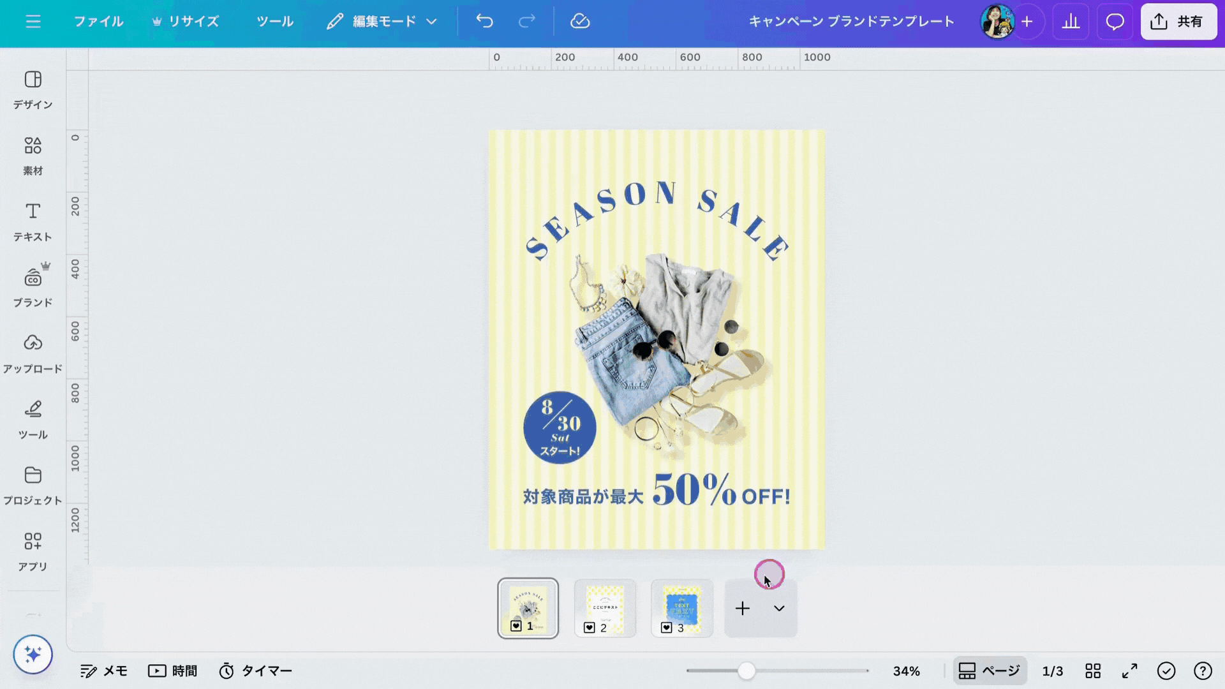Click the undo arrow icon
1225x689 pixels.
[484, 22]
